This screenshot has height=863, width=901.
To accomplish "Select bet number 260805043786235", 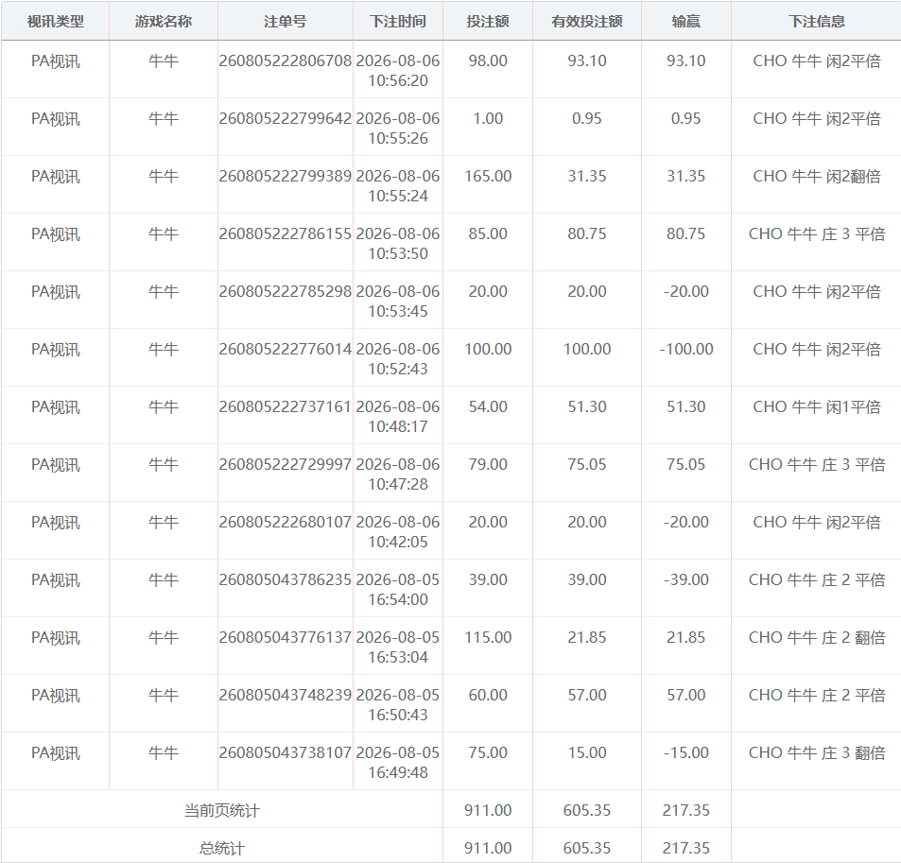I will coord(285,579).
